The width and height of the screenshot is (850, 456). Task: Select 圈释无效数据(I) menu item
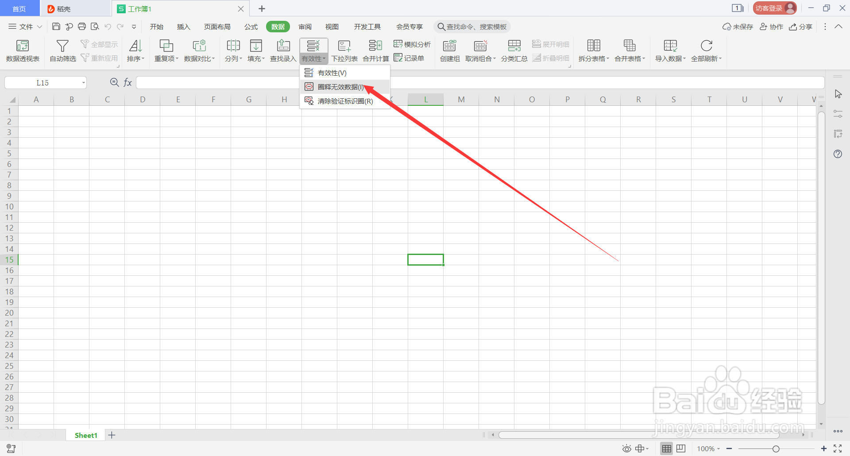pyautogui.click(x=345, y=87)
